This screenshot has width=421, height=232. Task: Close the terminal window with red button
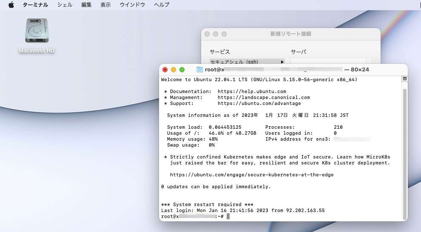pos(165,70)
